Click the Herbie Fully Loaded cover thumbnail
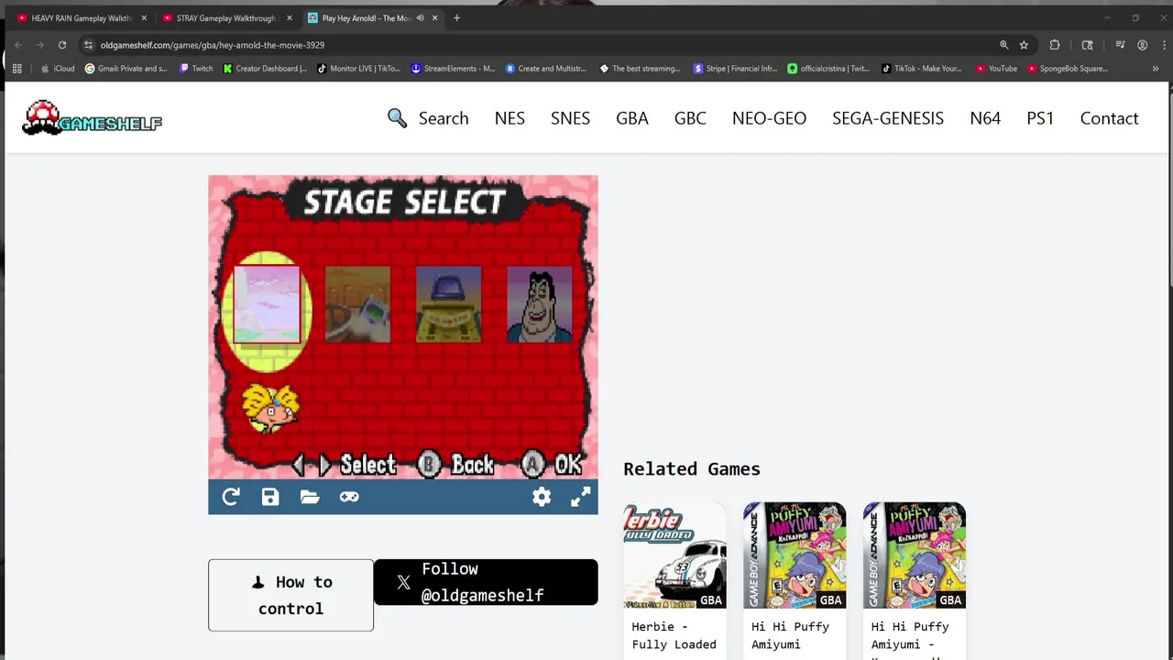The image size is (1173, 660). pyautogui.click(x=674, y=555)
